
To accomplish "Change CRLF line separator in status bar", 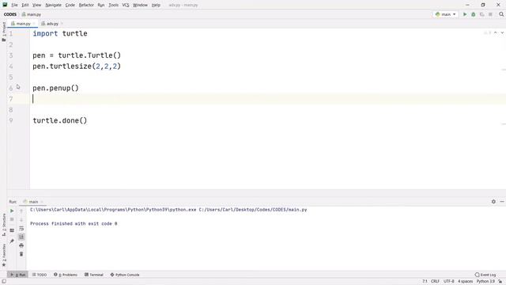I will click(435, 282).
